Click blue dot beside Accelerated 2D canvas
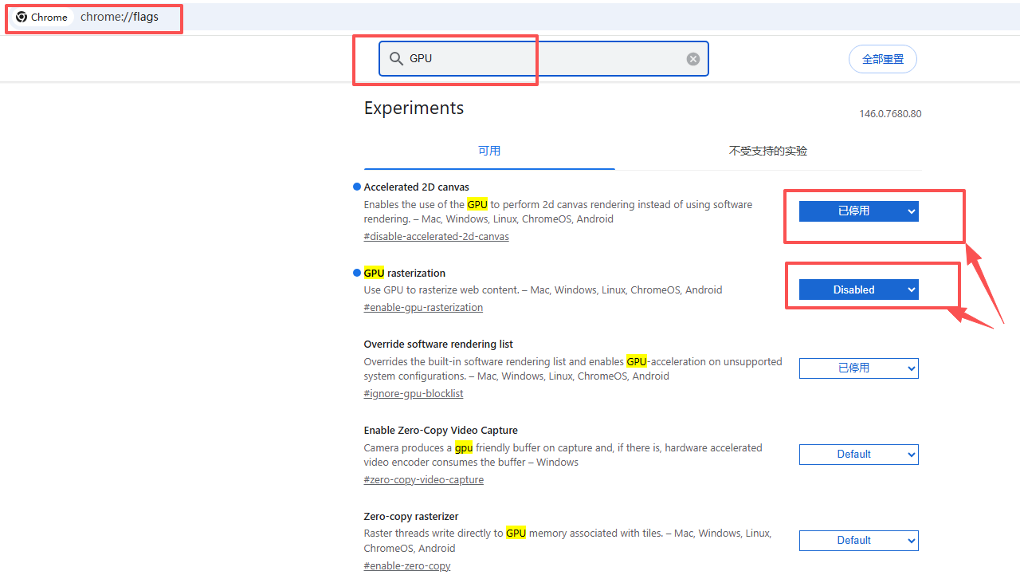 pyautogui.click(x=357, y=187)
